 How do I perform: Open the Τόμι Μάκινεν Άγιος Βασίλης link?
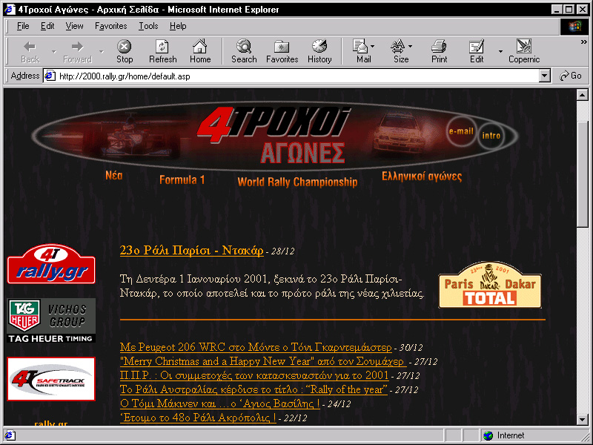[219, 403]
